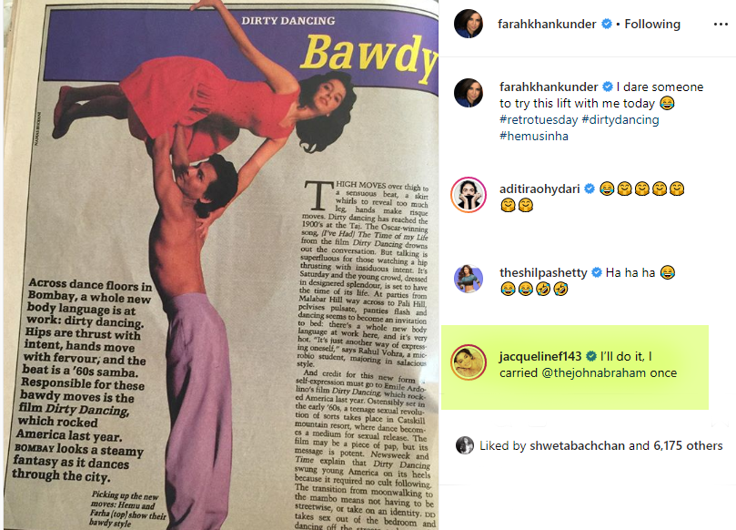Click farahkhankunder's avatar beside the caption
736x530 pixels.
pyautogui.click(x=469, y=93)
